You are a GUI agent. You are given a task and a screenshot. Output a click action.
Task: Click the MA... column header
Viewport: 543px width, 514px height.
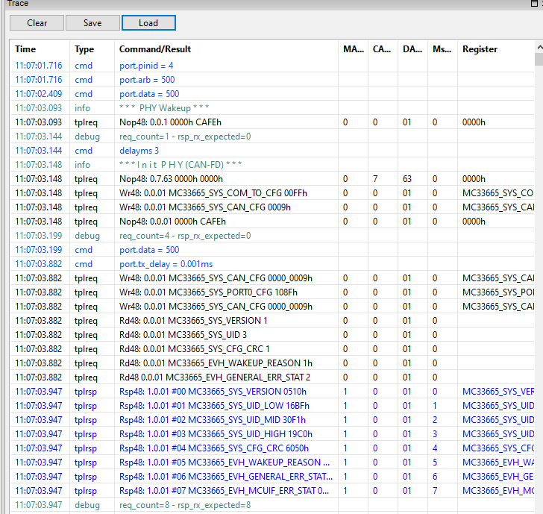(x=354, y=49)
